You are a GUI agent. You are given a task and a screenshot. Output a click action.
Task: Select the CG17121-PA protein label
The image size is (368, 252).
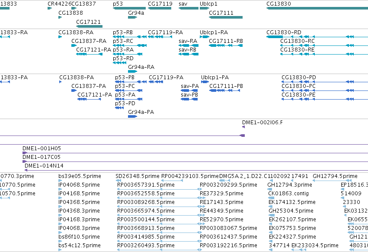[x=95, y=95]
